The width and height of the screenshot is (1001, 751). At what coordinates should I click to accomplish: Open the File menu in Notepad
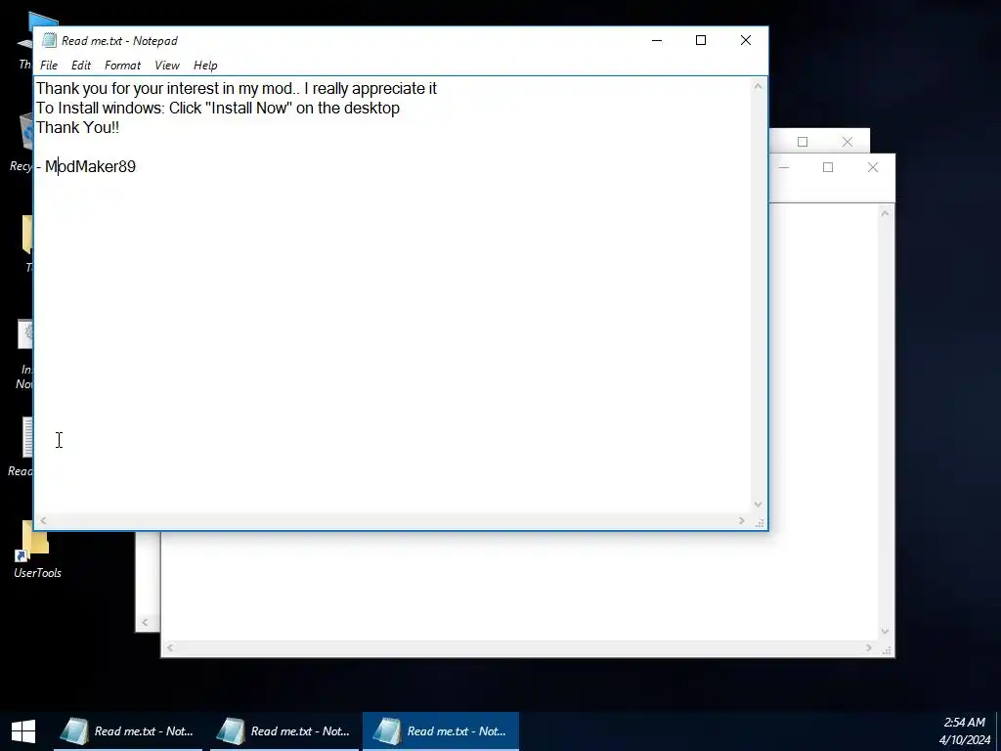[x=49, y=66]
